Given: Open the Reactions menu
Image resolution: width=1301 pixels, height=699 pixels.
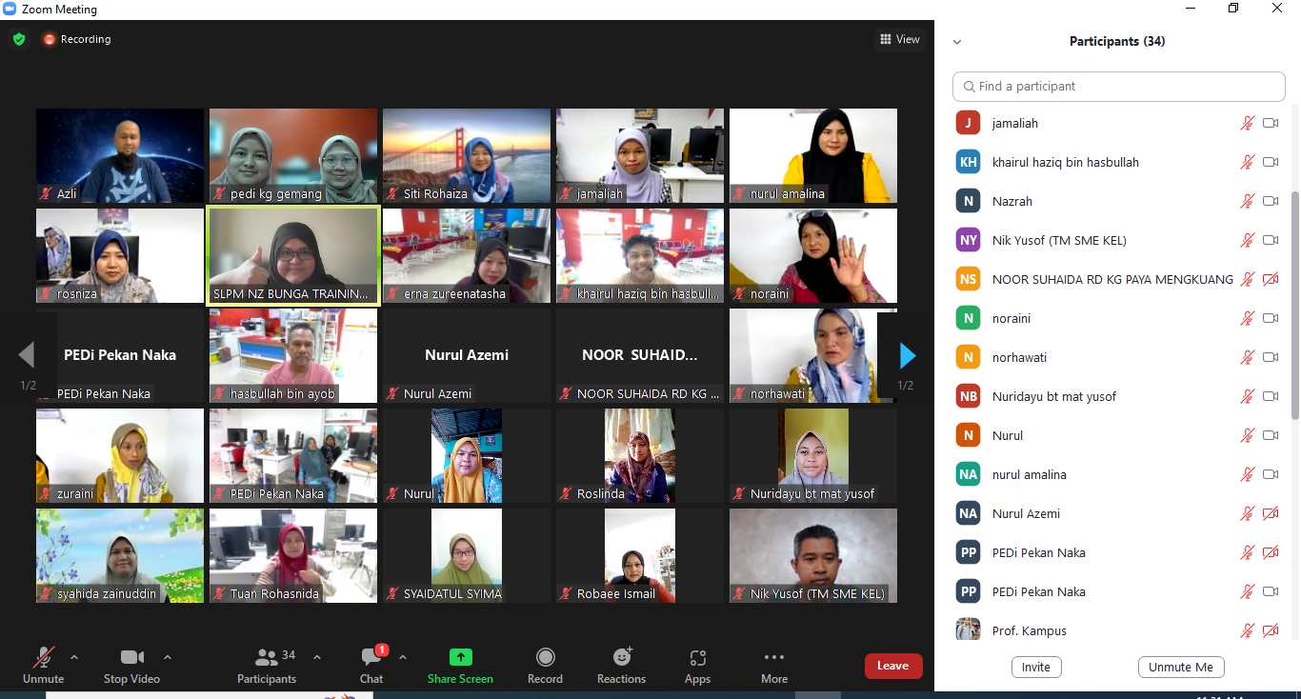Looking at the screenshot, I should [x=621, y=658].
